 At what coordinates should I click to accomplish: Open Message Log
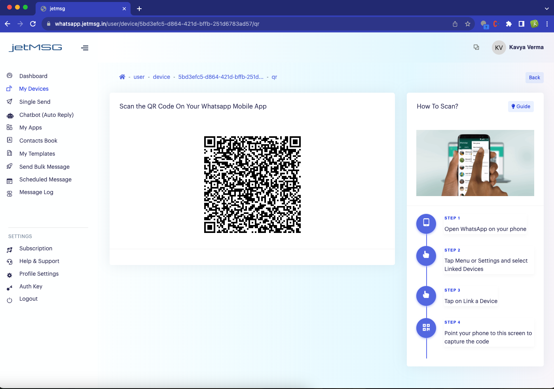pyautogui.click(x=36, y=192)
